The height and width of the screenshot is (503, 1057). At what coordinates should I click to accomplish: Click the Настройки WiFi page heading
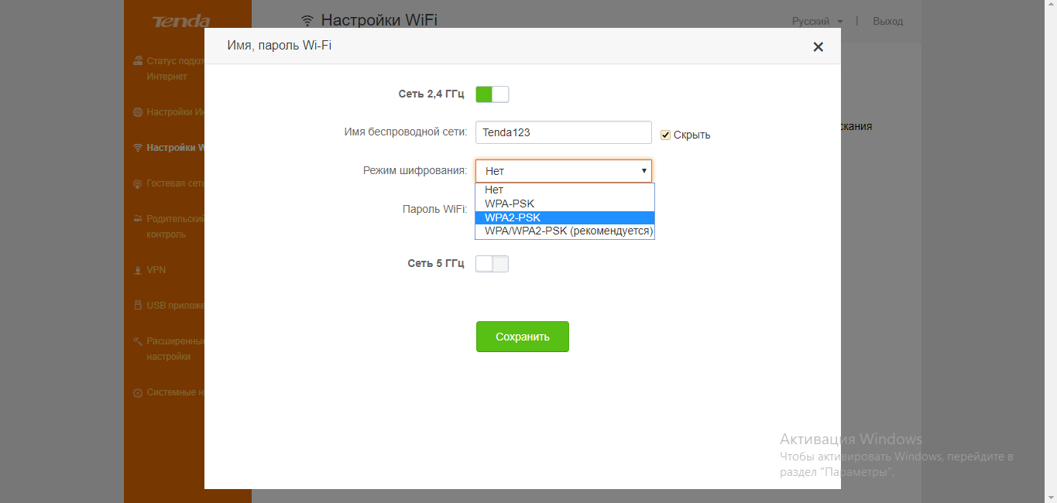379,20
